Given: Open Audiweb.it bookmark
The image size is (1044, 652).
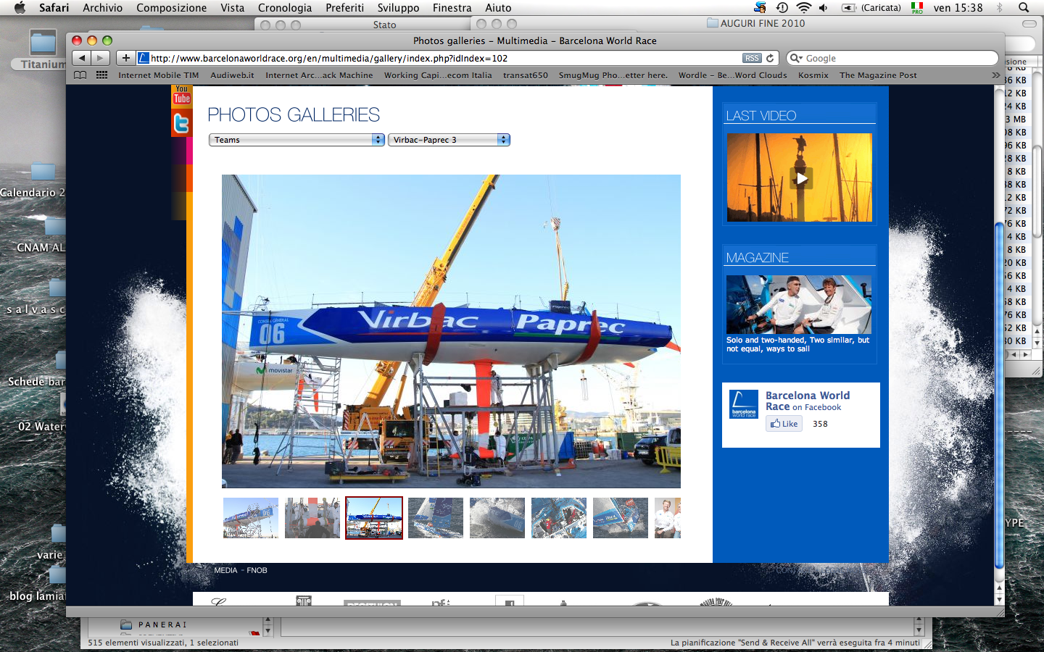Looking at the screenshot, I should pyautogui.click(x=232, y=75).
